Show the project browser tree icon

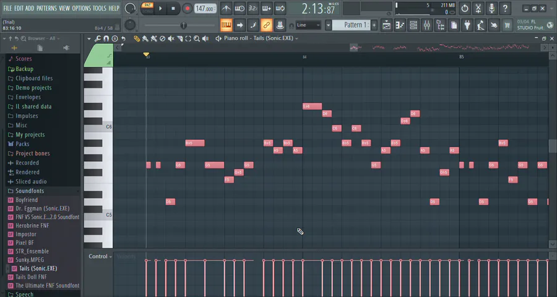[x=440, y=25]
